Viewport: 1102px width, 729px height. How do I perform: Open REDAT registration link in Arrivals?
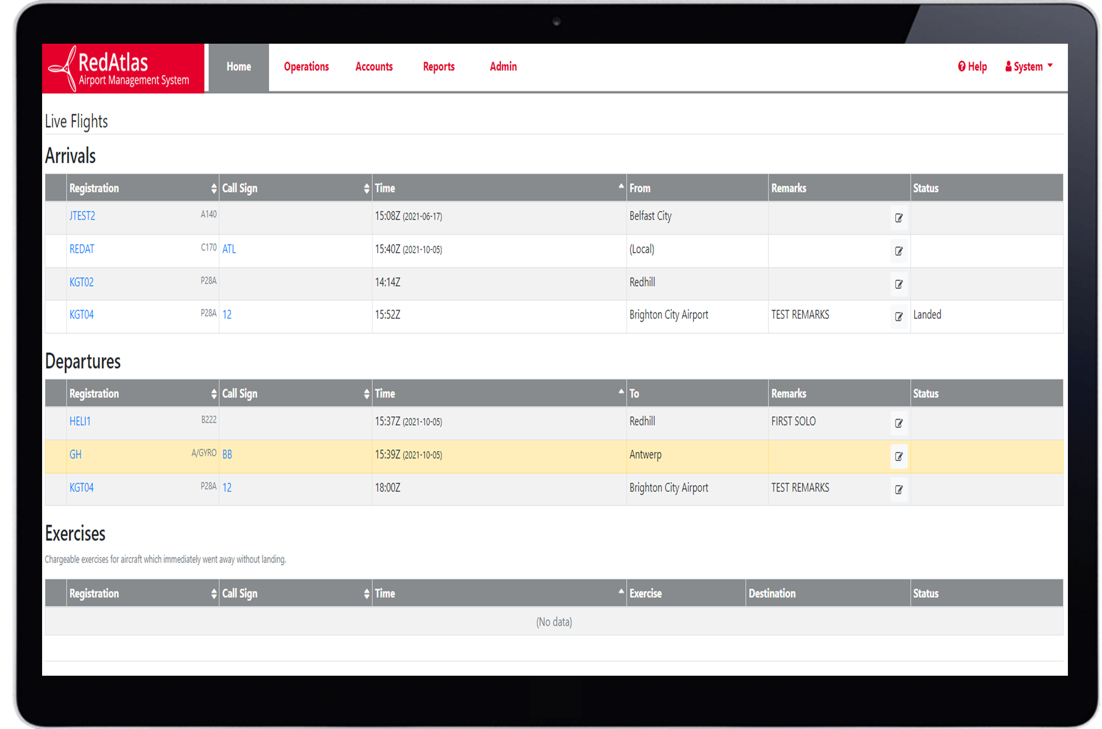click(x=82, y=249)
